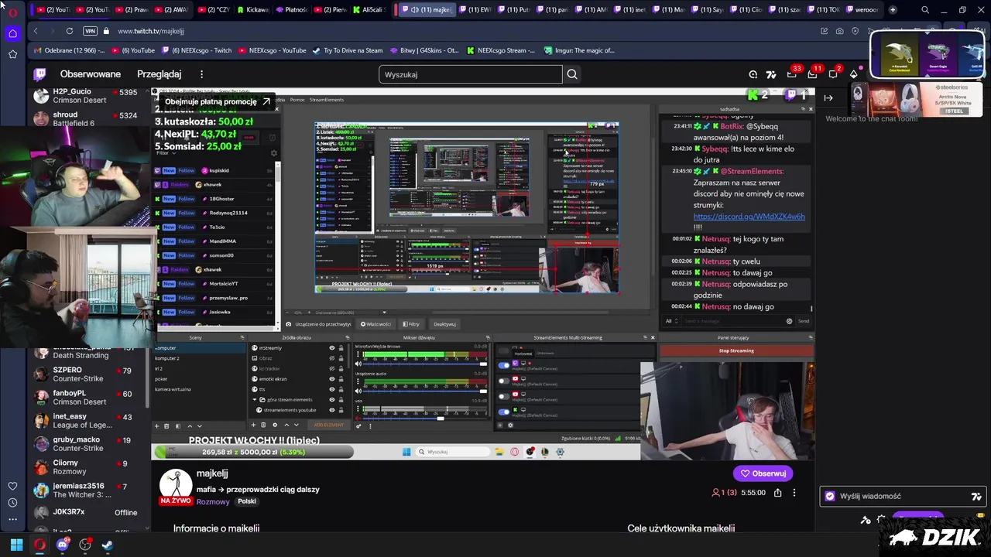Click the Obserwuj follow button
991x557 pixels.
[x=763, y=473]
